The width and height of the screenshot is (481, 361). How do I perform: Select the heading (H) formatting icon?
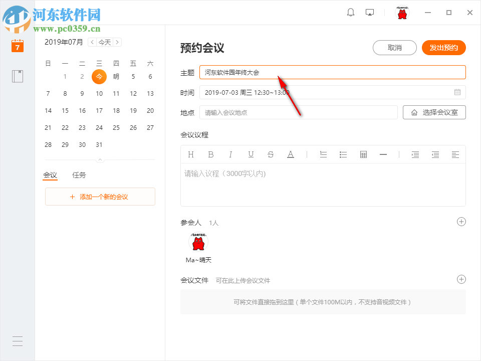tap(191, 154)
